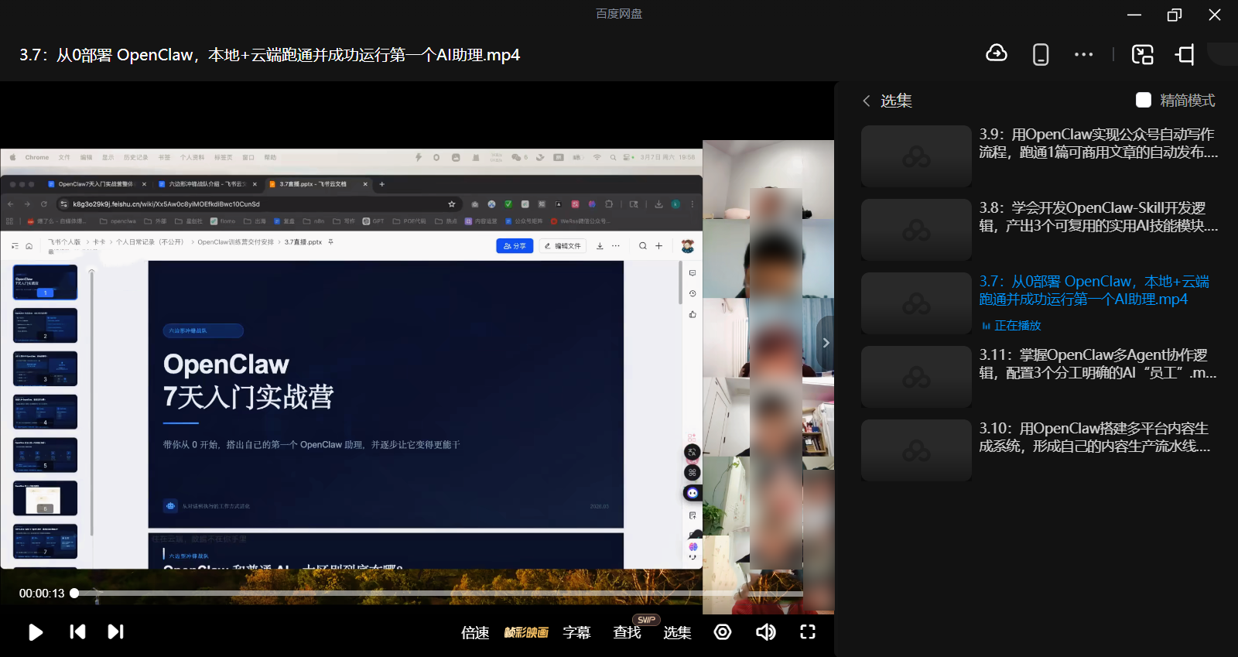Click 查找 search in video
1238x657 pixels.
627,633
